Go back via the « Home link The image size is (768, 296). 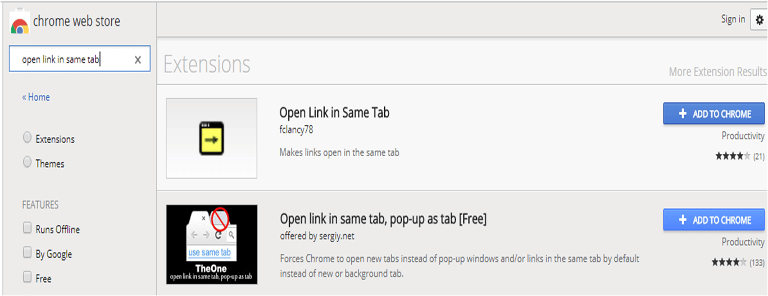[x=36, y=97]
